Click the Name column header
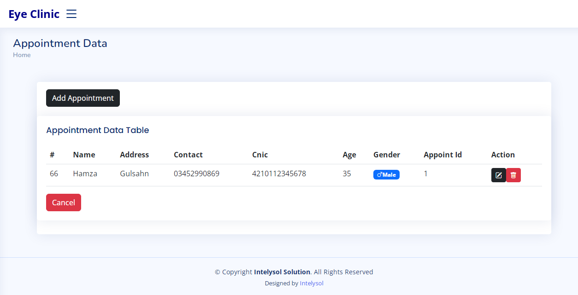This screenshot has height=295, width=578. pos(84,155)
